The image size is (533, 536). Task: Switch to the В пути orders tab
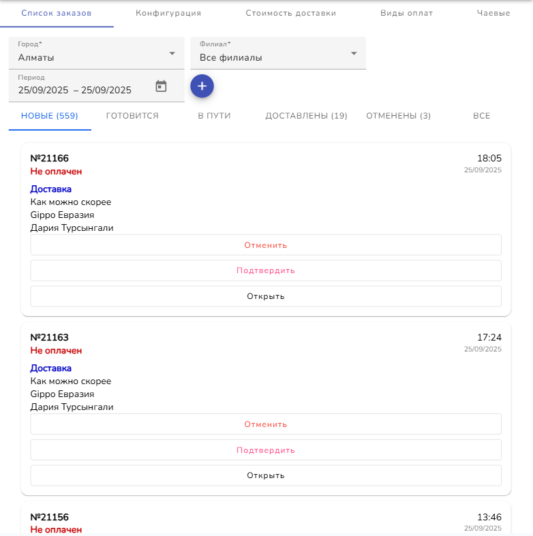pos(214,116)
